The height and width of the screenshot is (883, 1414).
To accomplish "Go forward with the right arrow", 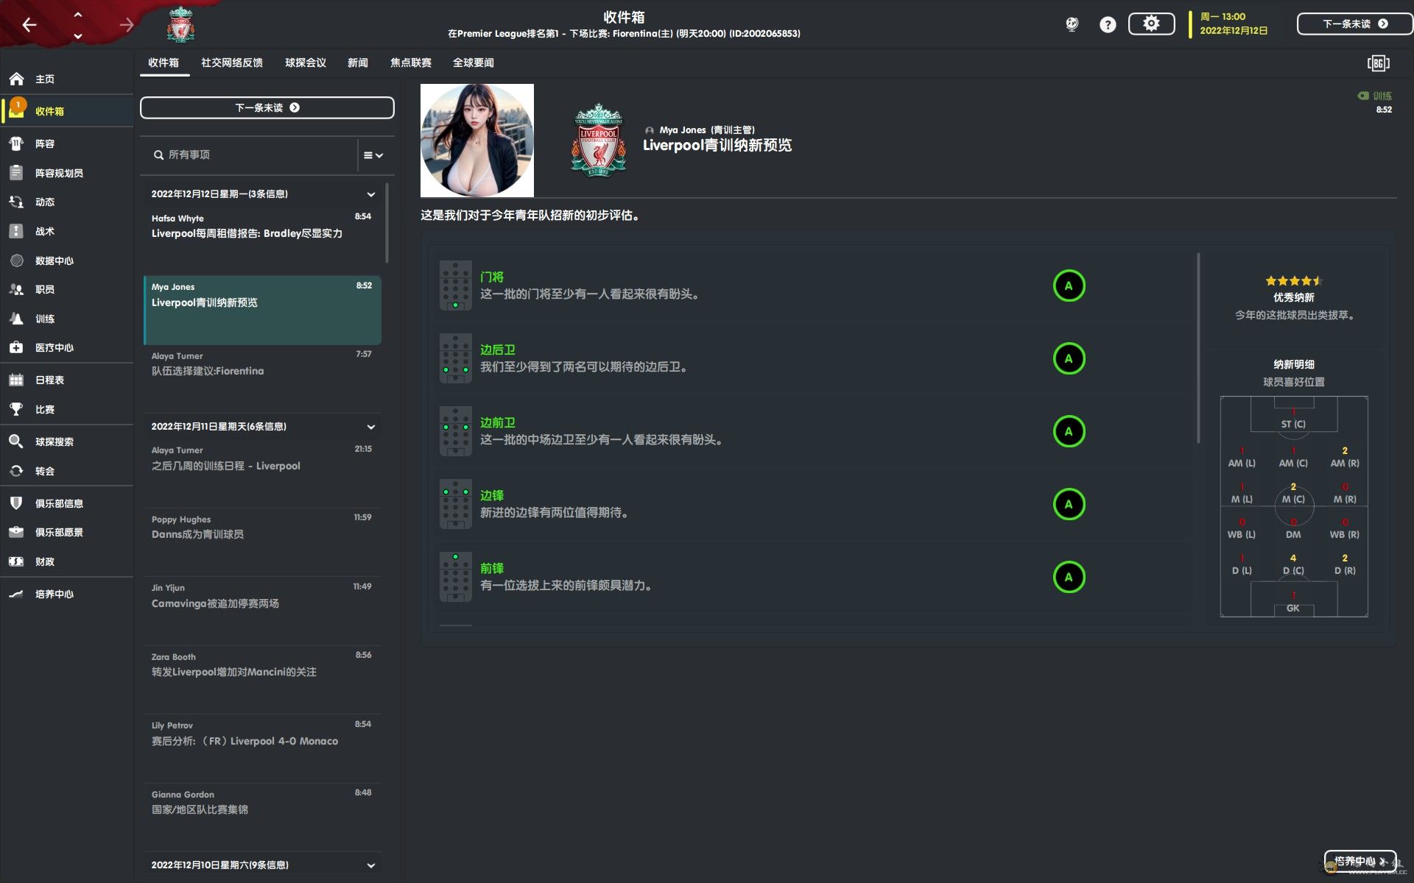I will point(127,25).
